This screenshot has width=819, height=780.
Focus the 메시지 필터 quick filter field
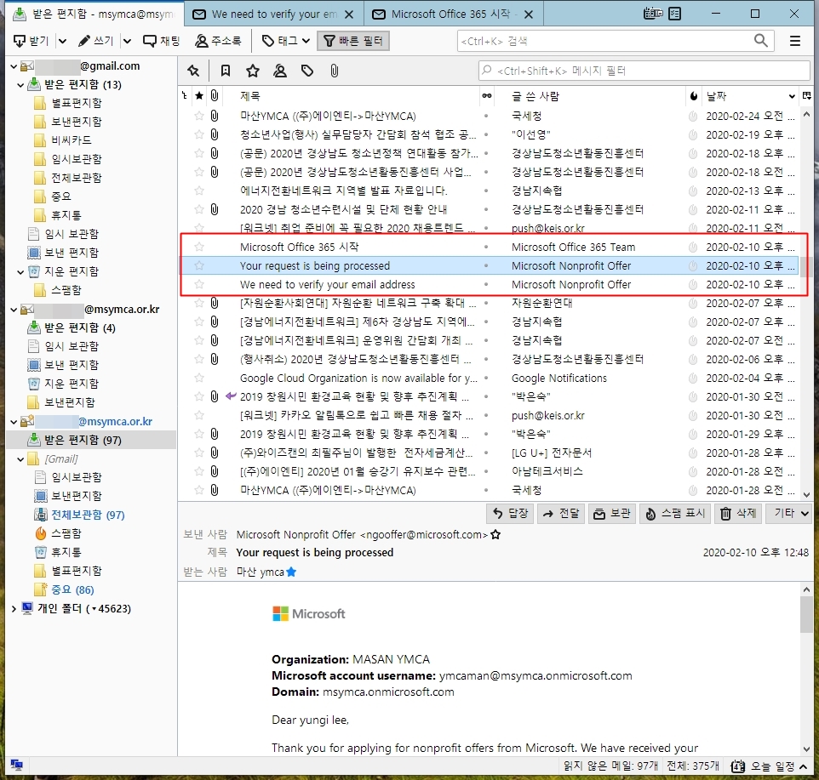(644, 71)
